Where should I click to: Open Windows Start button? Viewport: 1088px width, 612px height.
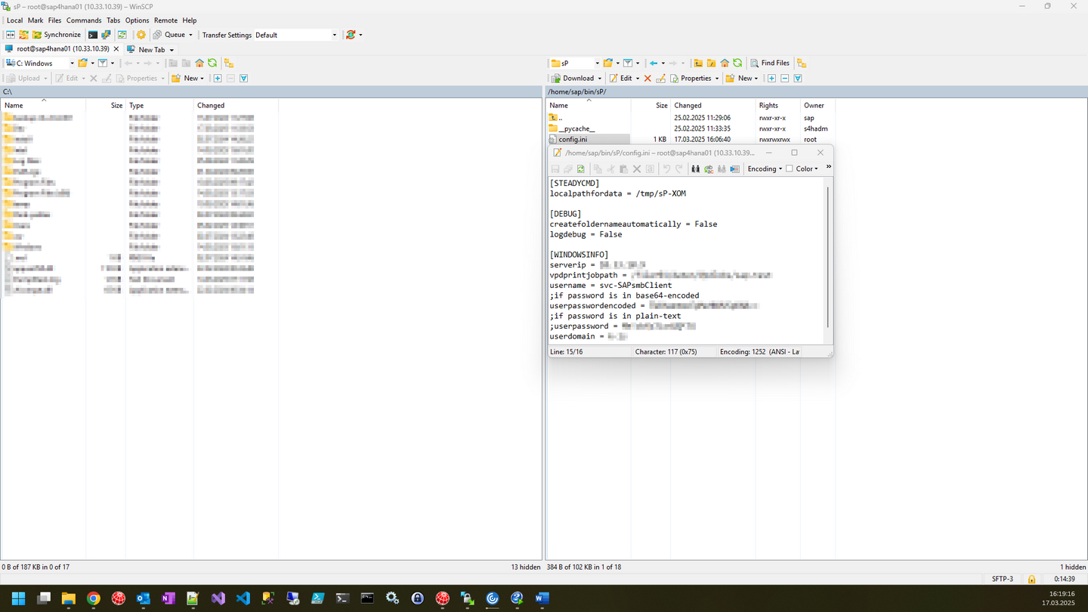click(18, 598)
